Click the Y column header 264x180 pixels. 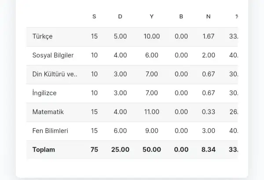click(151, 17)
